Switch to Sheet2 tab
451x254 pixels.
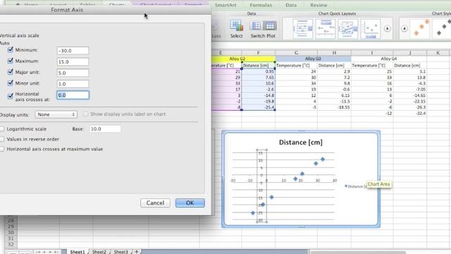(99, 252)
